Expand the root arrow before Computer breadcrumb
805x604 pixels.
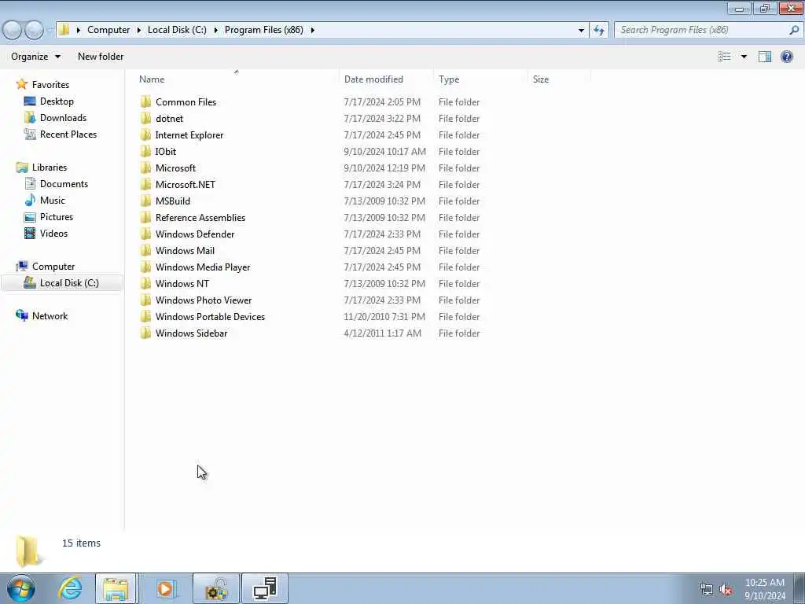(78, 31)
